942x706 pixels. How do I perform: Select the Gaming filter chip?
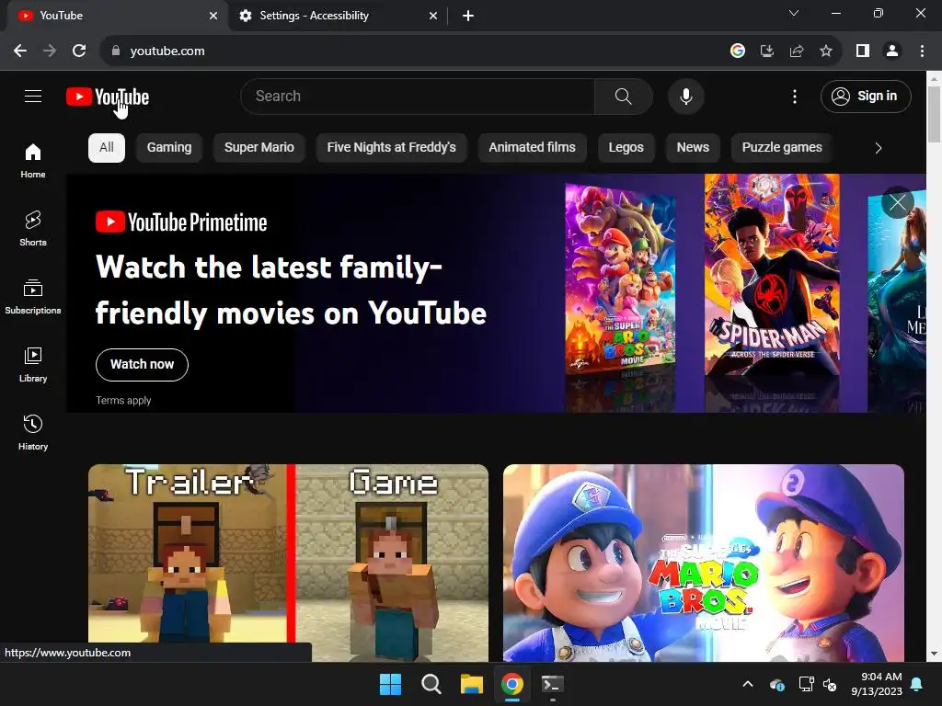tap(169, 148)
